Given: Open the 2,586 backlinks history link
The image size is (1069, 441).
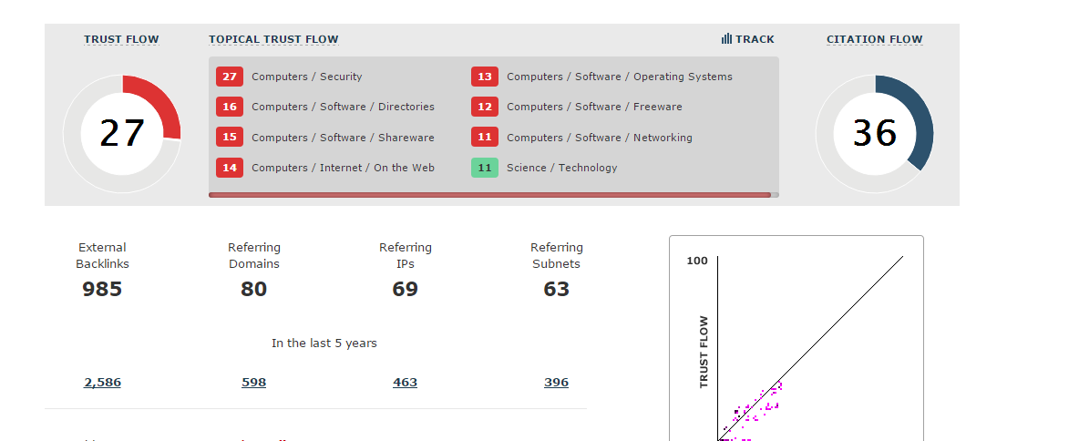Looking at the screenshot, I should (x=102, y=383).
